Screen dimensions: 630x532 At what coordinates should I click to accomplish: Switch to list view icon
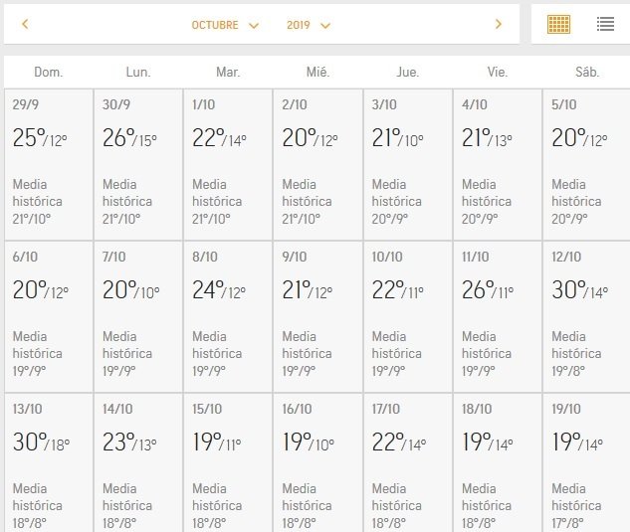point(605,24)
